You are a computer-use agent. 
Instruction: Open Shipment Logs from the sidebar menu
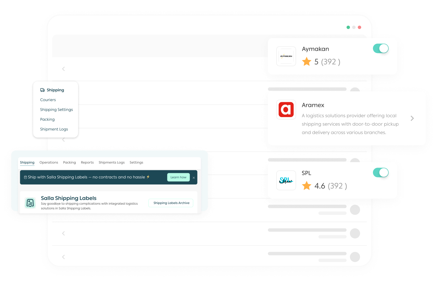point(54,129)
